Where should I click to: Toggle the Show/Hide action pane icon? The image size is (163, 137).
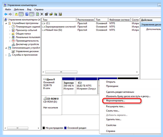(32, 14)
